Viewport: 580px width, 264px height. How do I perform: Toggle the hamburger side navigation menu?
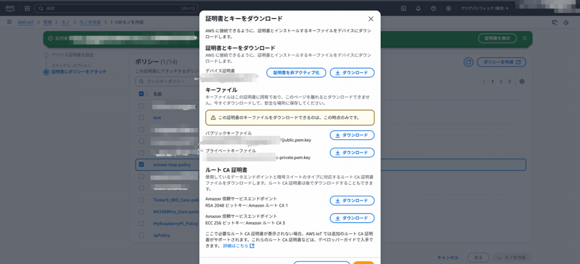[10, 22]
